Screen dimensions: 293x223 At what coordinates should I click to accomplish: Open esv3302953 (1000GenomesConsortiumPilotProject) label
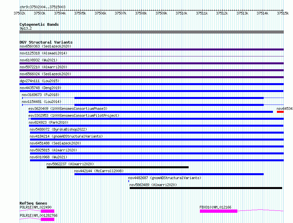(x=74, y=115)
